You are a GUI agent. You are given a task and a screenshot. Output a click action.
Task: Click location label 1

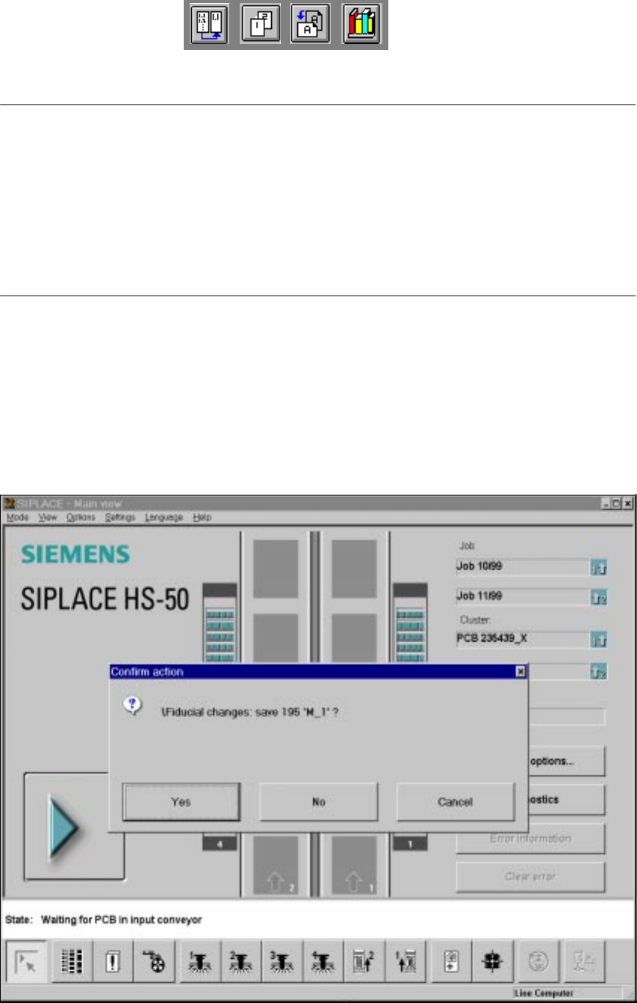pyautogui.click(x=410, y=844)
